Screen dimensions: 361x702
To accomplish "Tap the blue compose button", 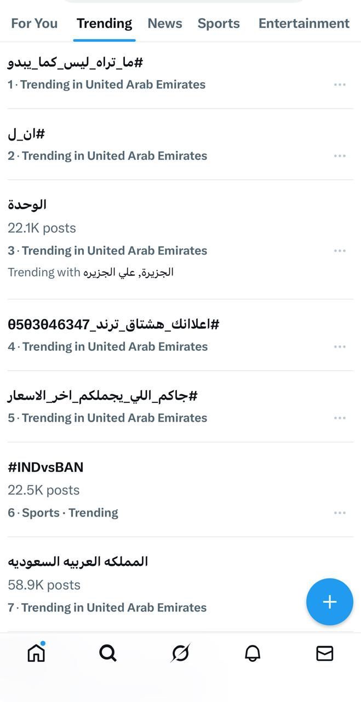I will (x=329, y=602).
